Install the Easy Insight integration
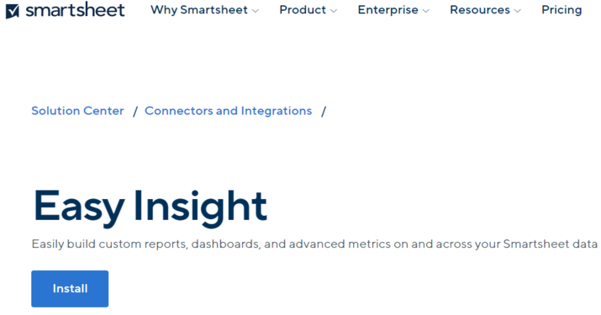 (70, 289)
